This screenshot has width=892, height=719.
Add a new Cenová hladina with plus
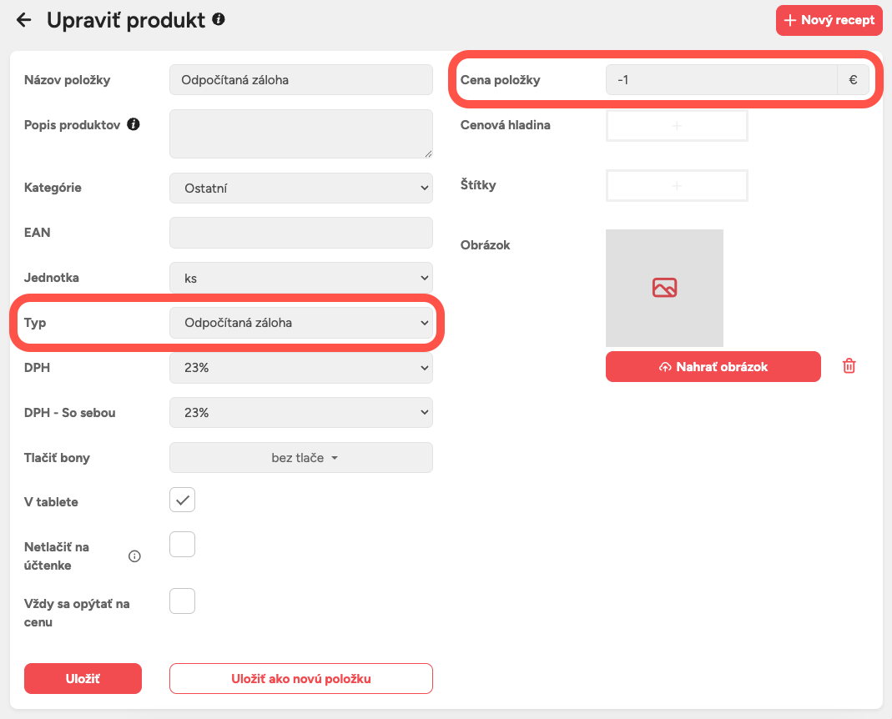tap(677, 125)
